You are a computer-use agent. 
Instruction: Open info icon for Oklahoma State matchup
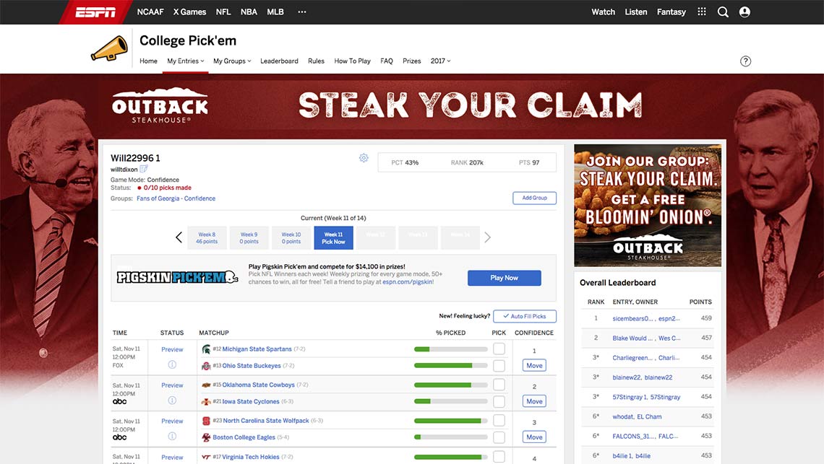[x=172, y=400]
